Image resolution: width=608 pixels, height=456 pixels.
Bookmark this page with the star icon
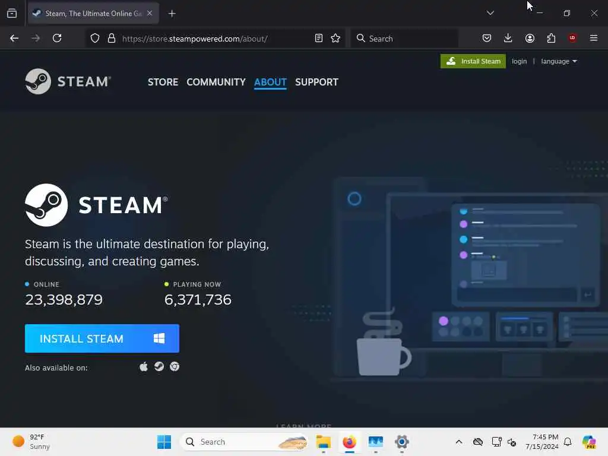click(335, 39)
